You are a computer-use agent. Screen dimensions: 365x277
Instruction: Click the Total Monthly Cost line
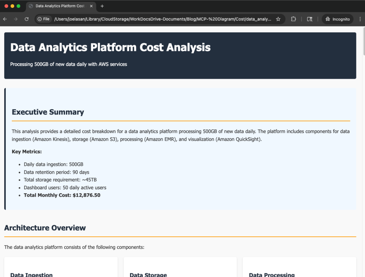point(62,195)
